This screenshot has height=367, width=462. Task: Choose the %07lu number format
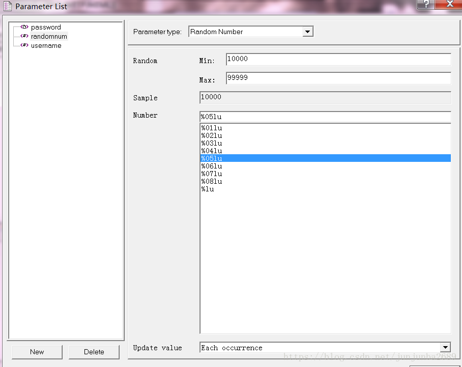[x=325, y=174]
